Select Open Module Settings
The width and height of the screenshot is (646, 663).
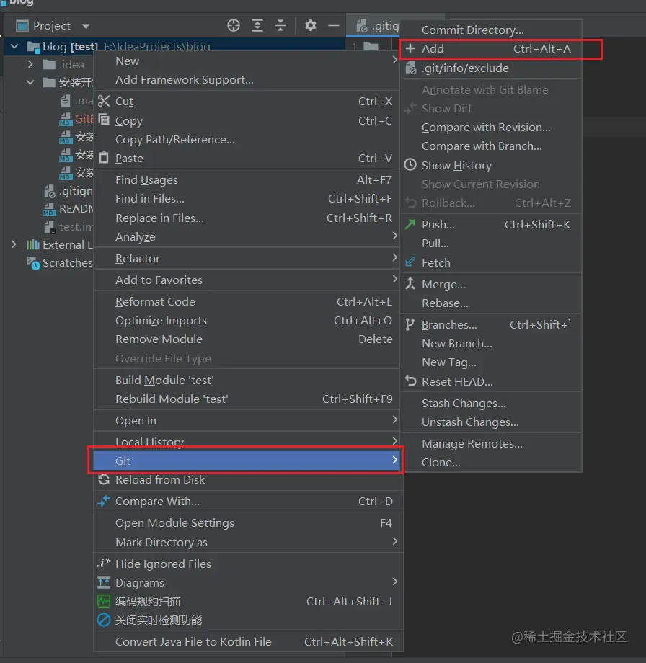[248, 523]
